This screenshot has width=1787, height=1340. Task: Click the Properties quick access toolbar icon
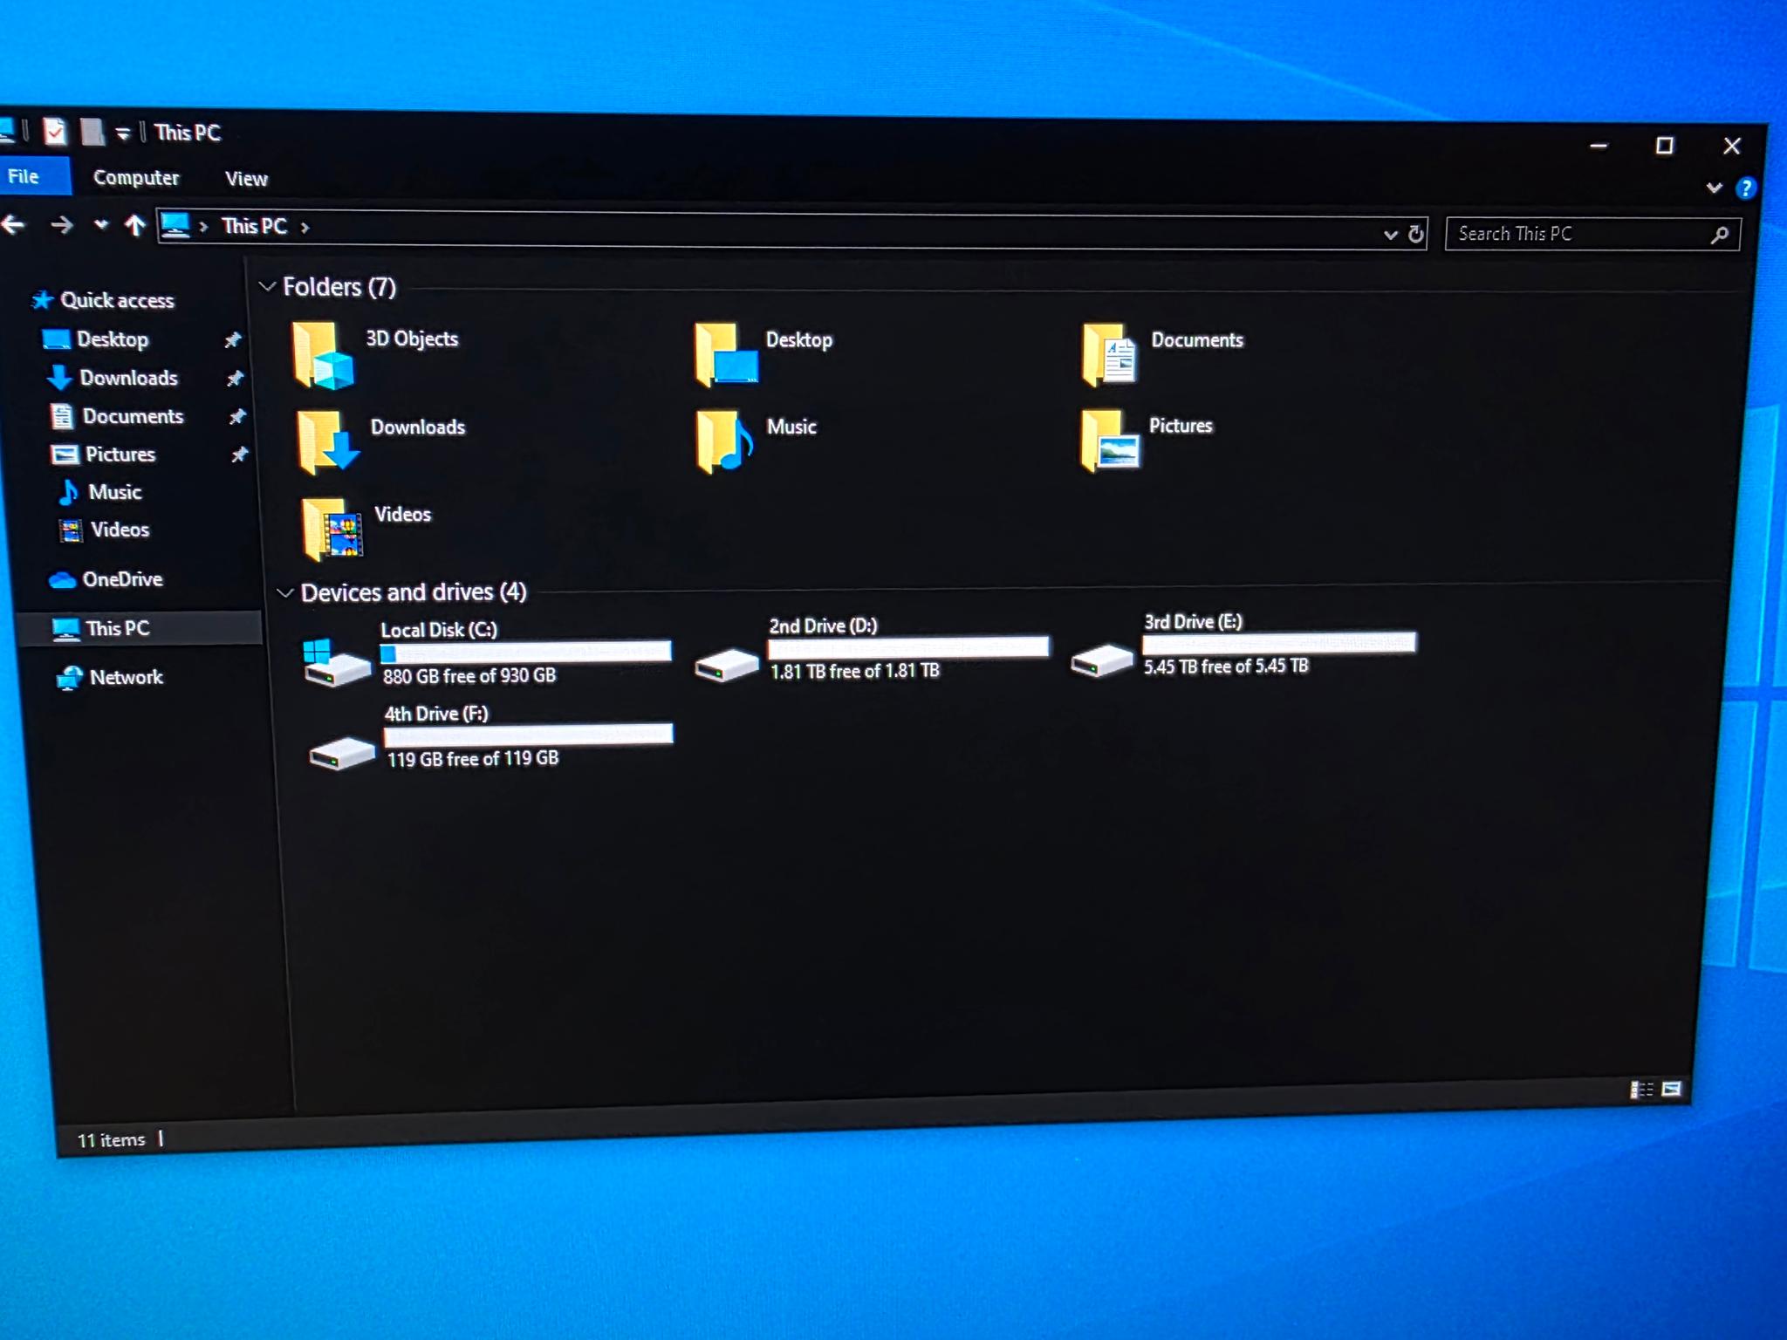[54, 131]
